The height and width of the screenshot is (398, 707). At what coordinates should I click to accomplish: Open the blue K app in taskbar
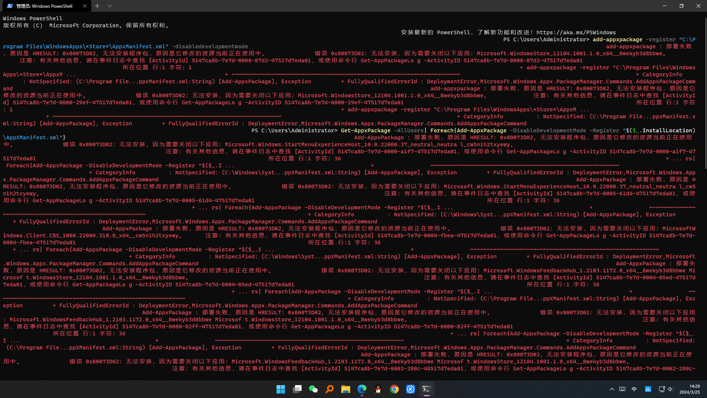[x=410, y=389]
